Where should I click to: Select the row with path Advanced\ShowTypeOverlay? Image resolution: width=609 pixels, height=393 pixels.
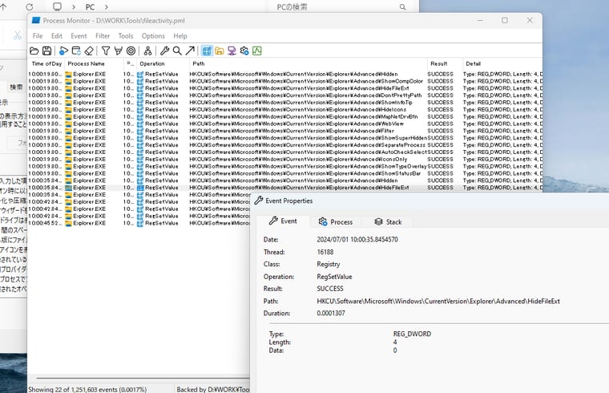(x=284, y=166)
